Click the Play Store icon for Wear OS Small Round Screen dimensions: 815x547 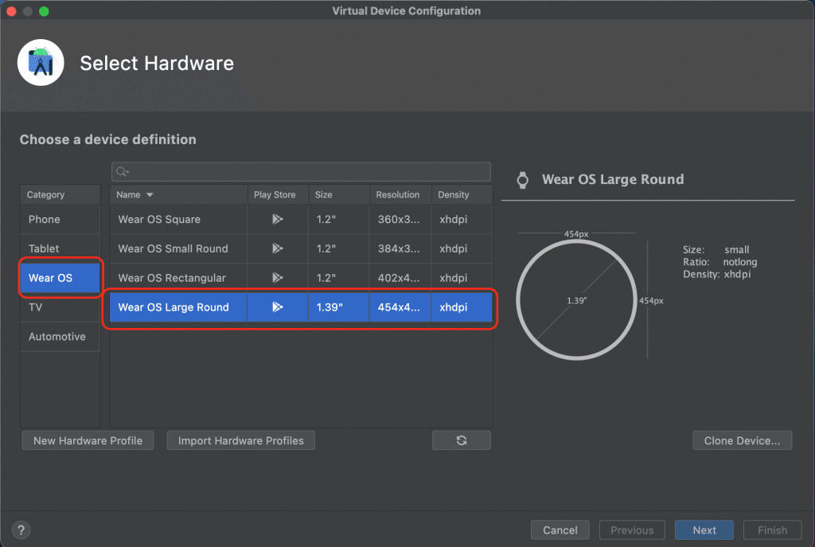coord(278,248)
